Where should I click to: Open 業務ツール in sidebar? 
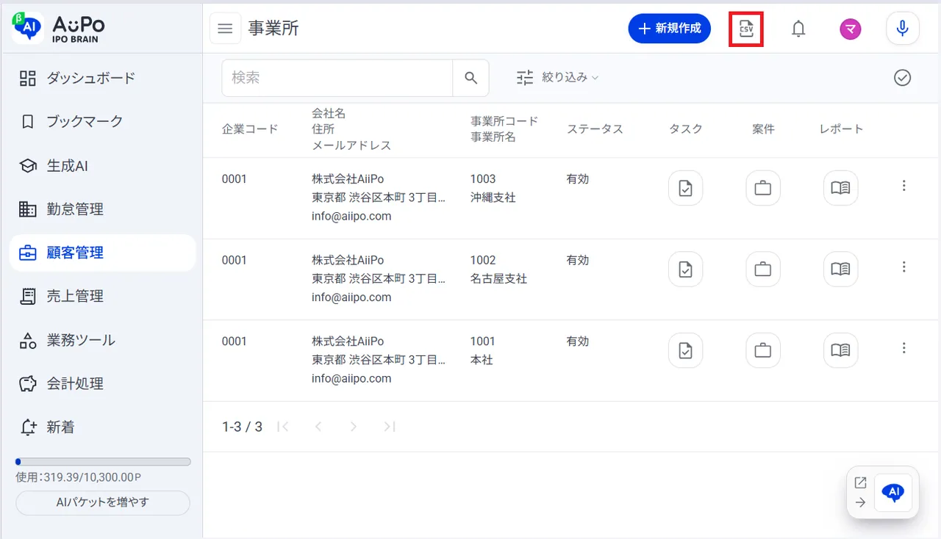click(x=102, y=340)
